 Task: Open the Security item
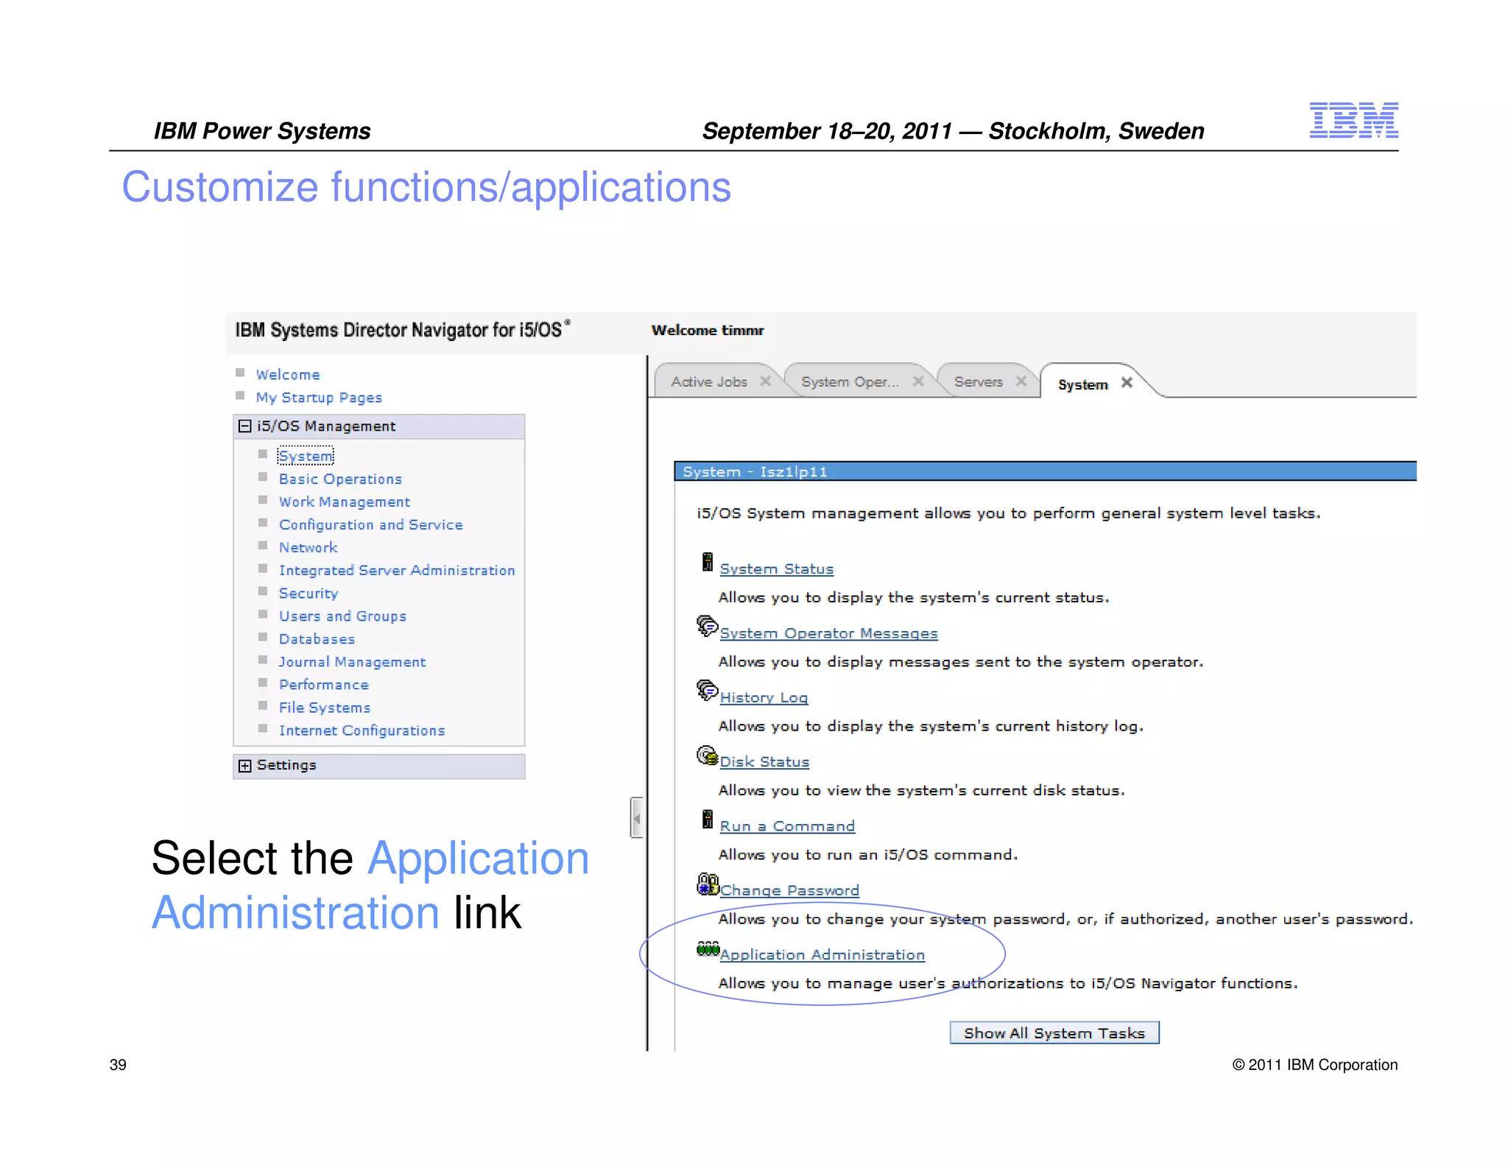[309, 594]
